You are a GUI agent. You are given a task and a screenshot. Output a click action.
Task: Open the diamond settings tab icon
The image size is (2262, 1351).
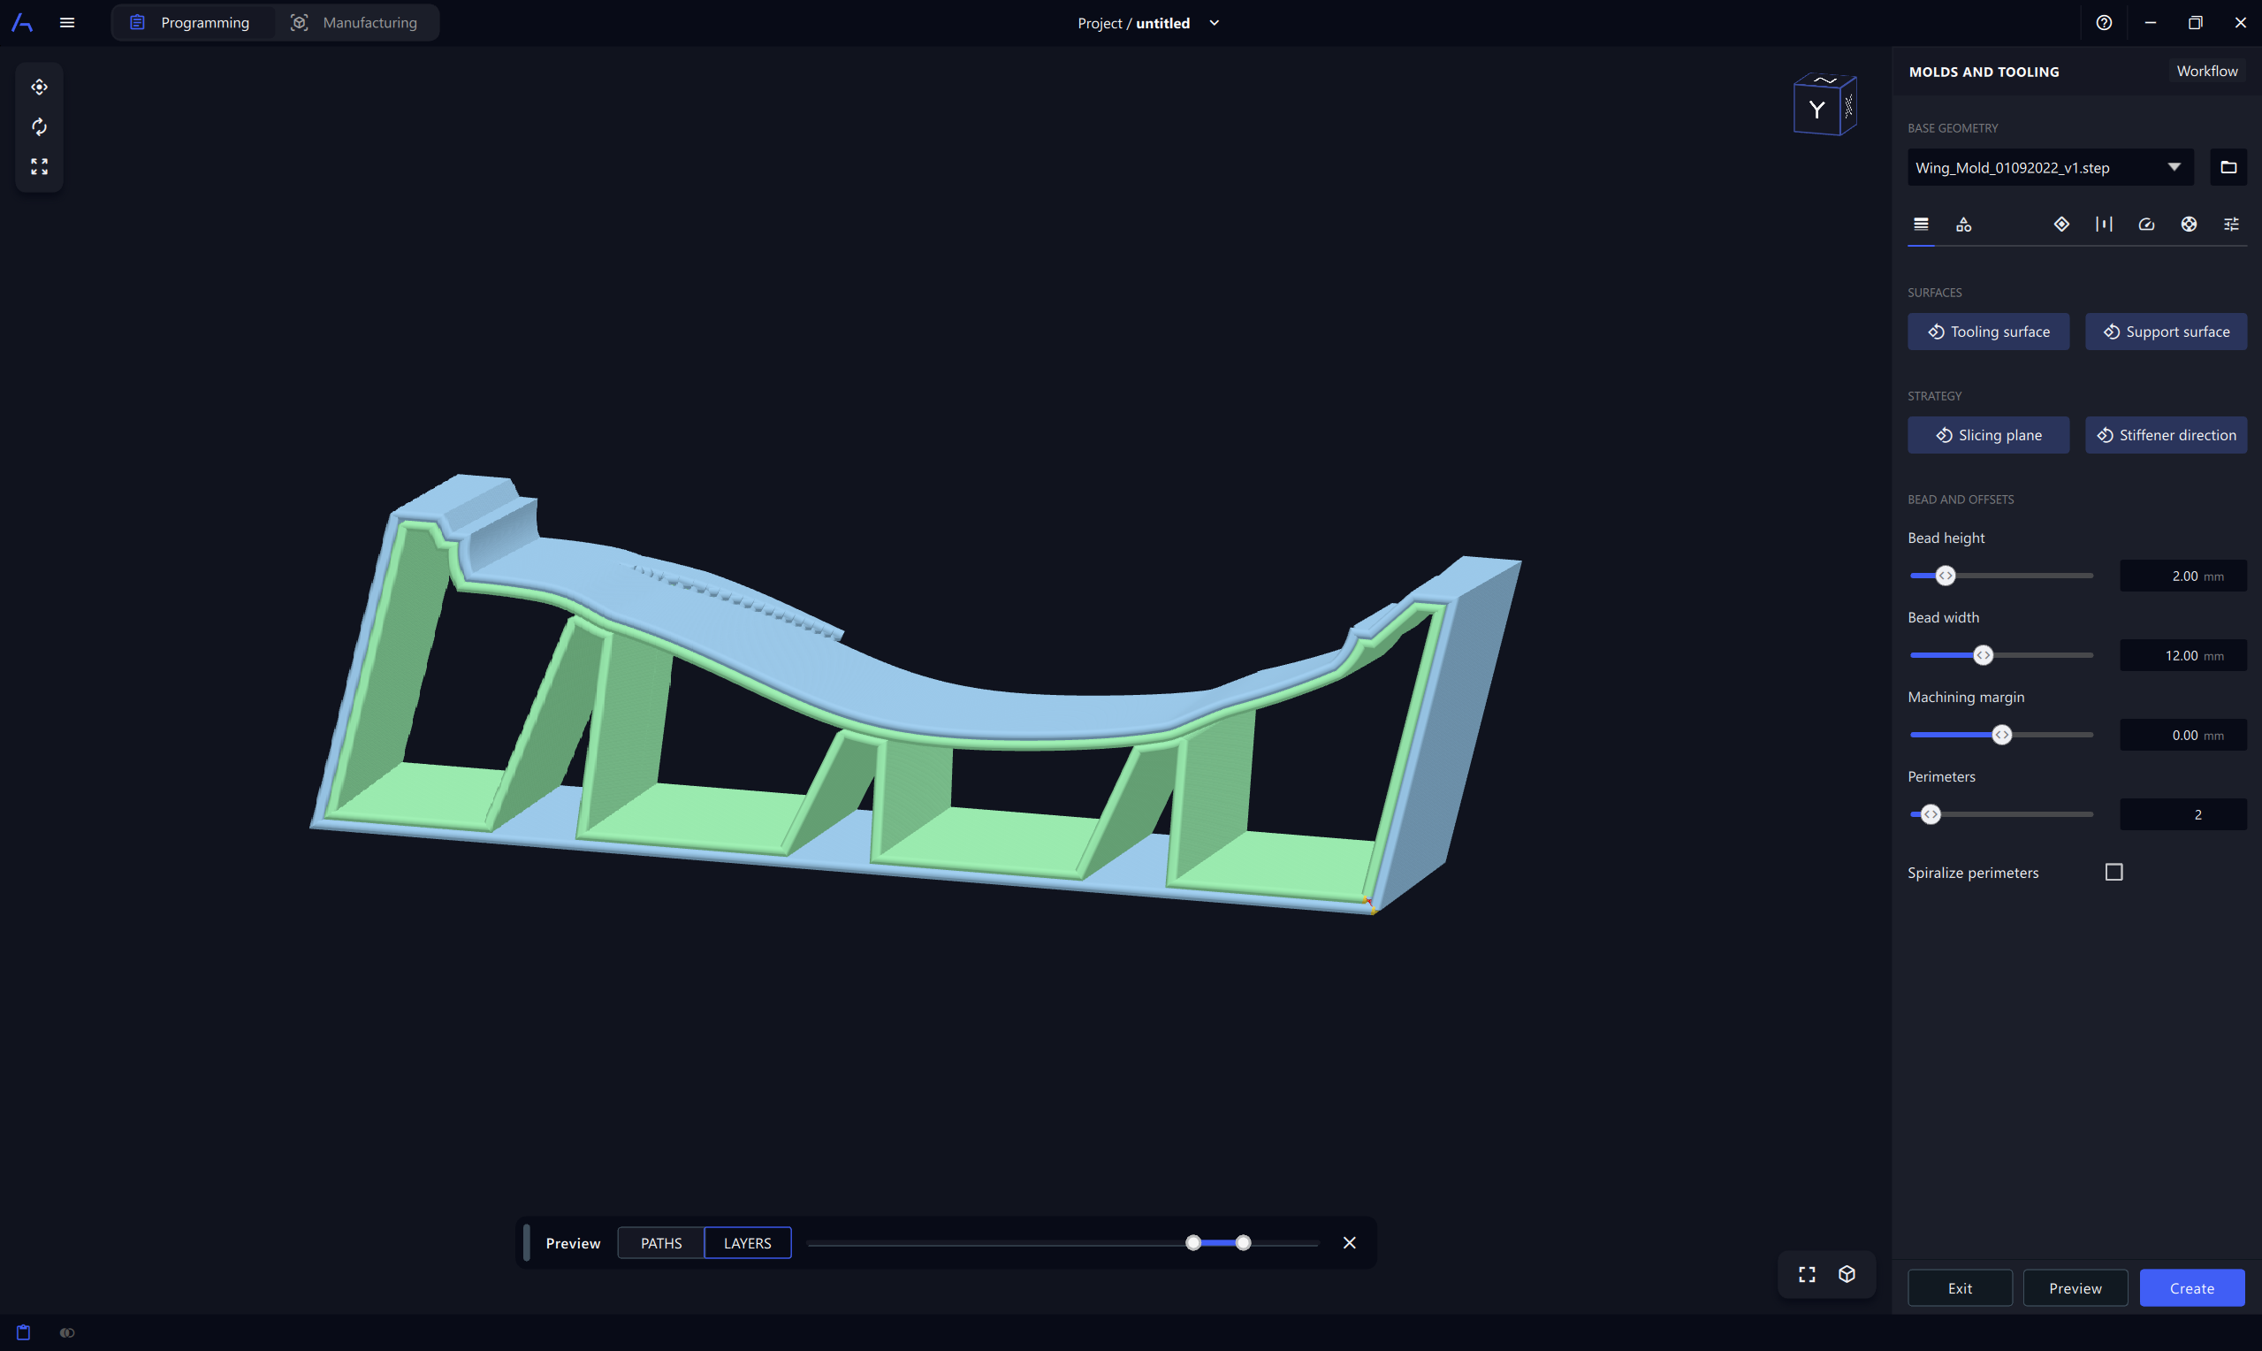pyautogui.click(x=2062, y=224)
